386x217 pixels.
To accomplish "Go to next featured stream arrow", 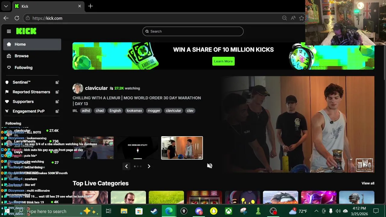I will click(x=149, y=166).
